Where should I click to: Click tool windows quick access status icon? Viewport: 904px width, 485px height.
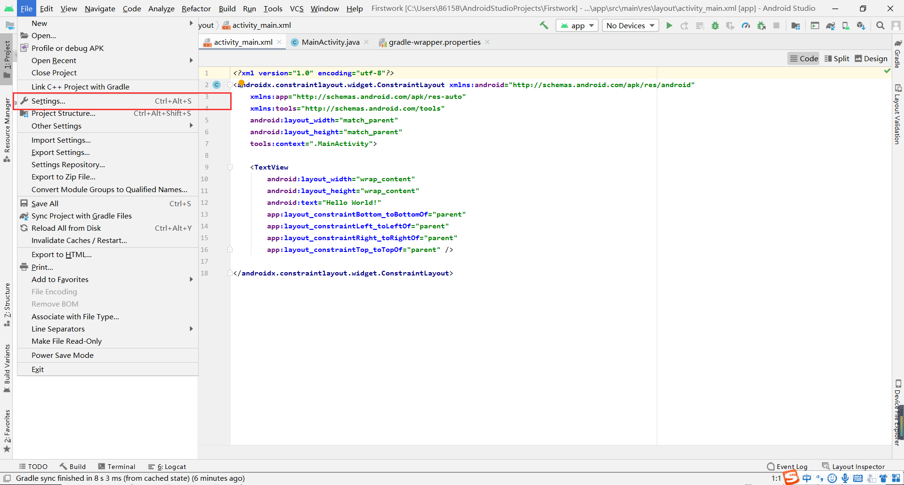[7, 478]
